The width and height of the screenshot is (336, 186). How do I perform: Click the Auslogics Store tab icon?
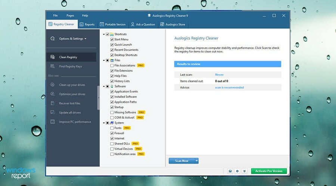[x=162, y=24]
